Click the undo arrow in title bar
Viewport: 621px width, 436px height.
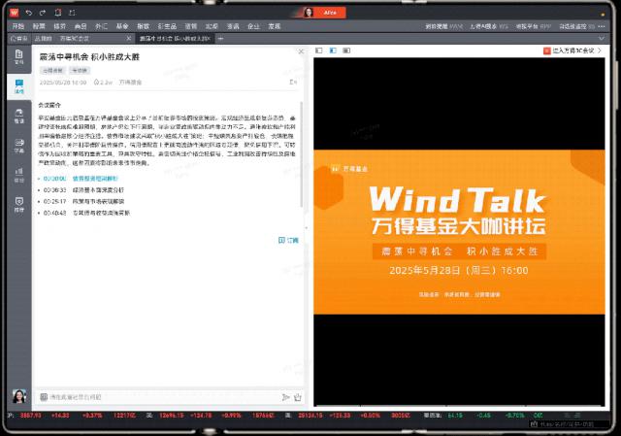click(x=30, y=12)
